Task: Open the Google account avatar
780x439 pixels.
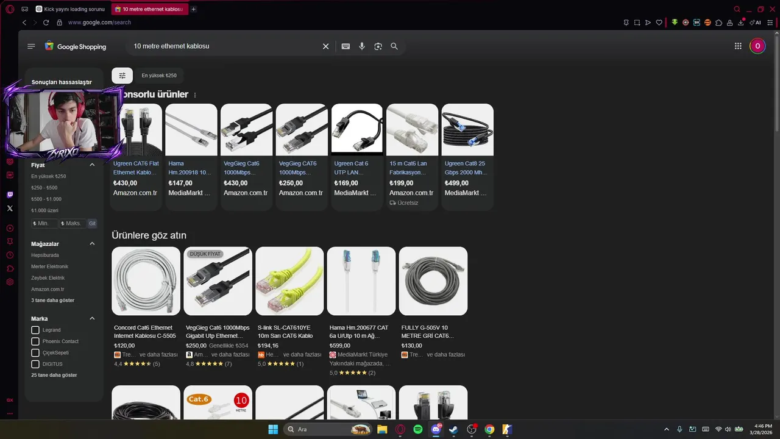Action: click(x=757, y=46)
